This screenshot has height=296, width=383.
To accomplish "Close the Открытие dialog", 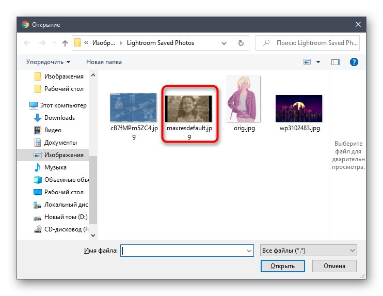I will (358, 24).
